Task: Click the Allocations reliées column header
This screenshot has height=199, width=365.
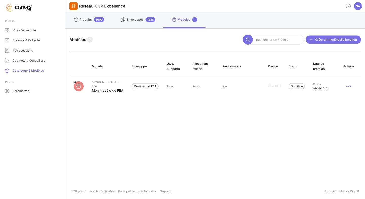Action: tap(200, 66)
